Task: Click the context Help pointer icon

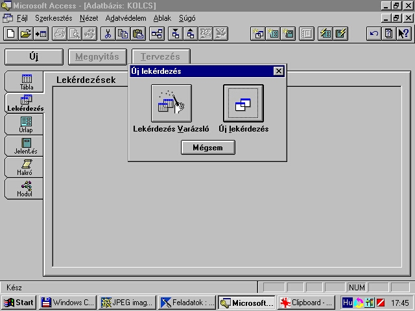Action: (403, 34)
